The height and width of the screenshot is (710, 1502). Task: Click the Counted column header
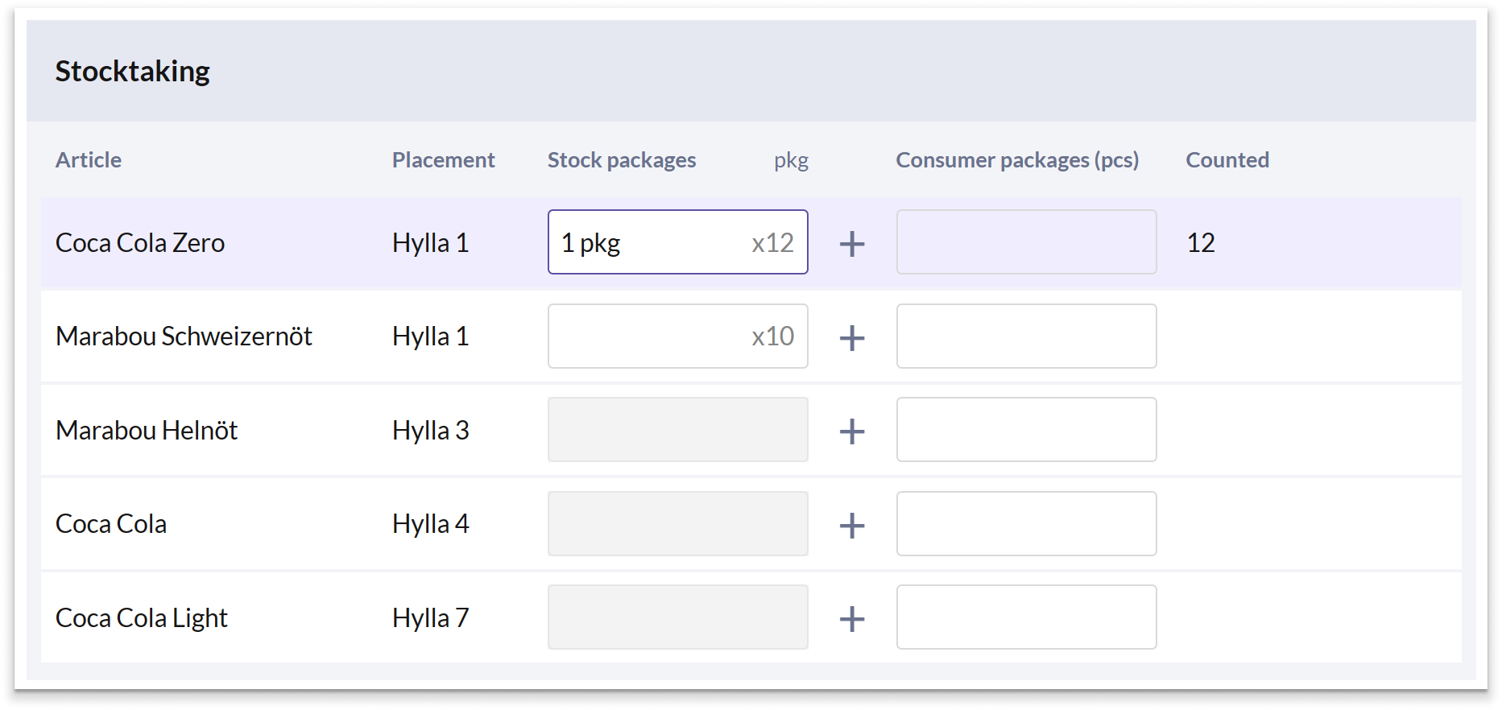[1227, 160]
